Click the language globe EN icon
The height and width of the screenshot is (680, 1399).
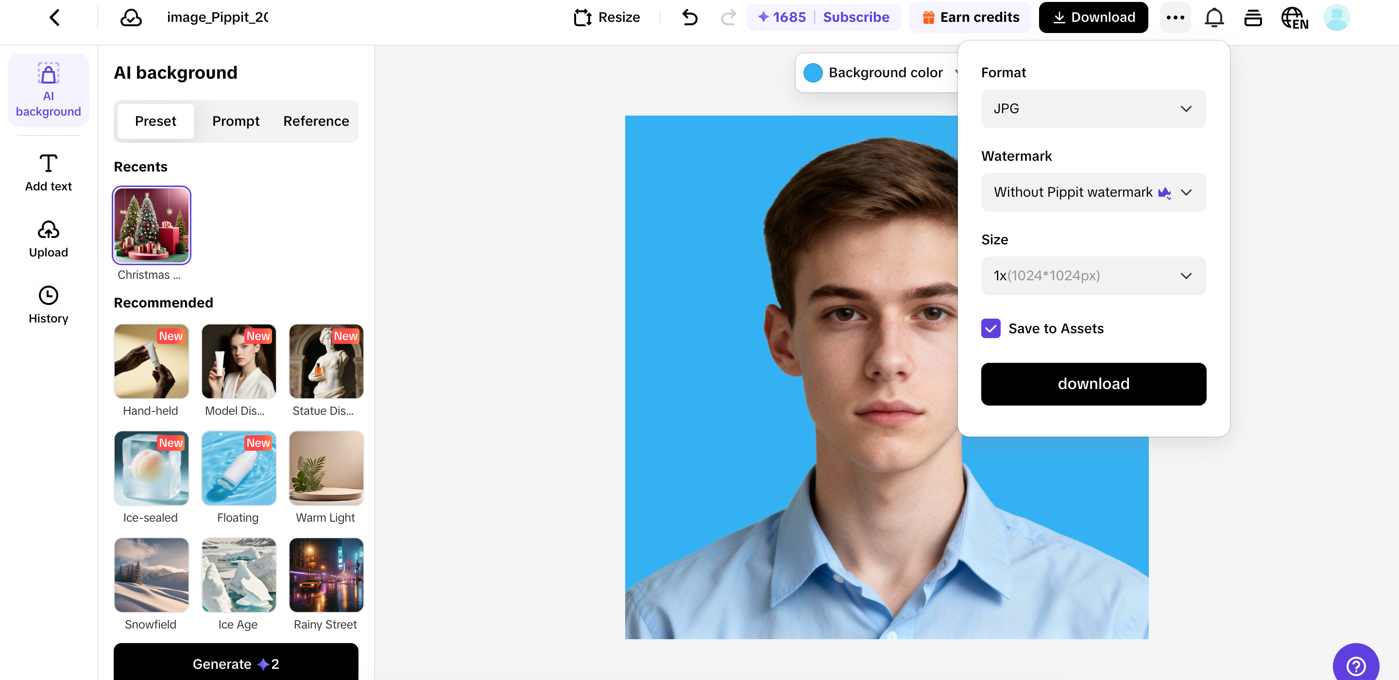click(1294, 17)
